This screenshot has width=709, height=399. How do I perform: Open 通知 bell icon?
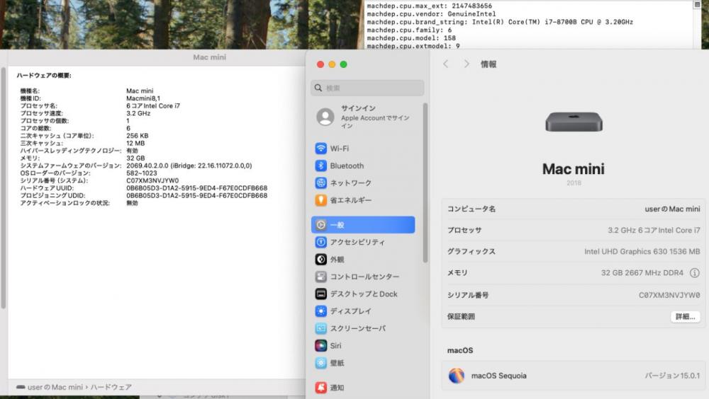coord(320,387)
